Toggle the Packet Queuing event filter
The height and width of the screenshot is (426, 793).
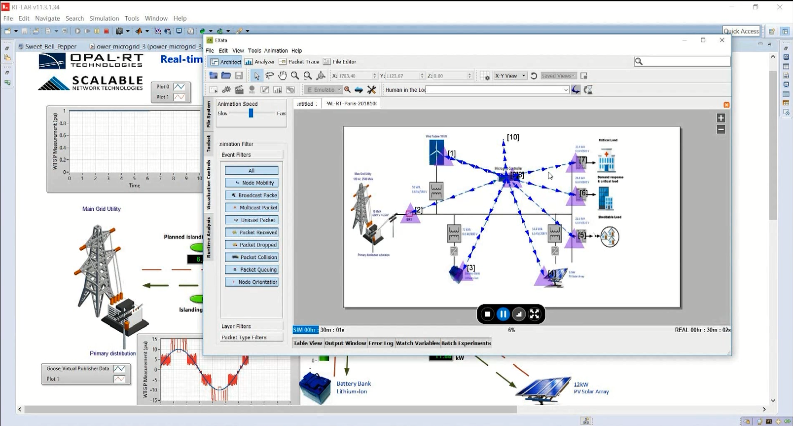[252, 270]
